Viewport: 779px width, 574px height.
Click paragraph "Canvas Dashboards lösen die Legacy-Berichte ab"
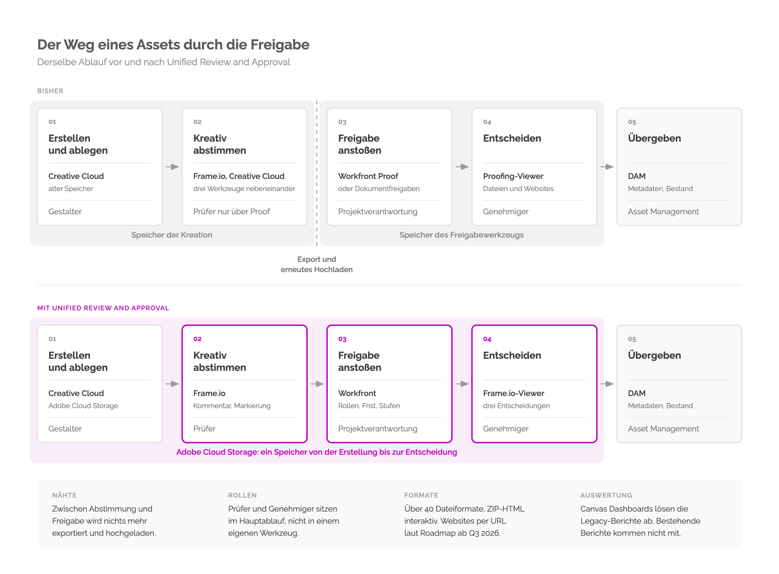pyautogui.click(x=641, y=521)
